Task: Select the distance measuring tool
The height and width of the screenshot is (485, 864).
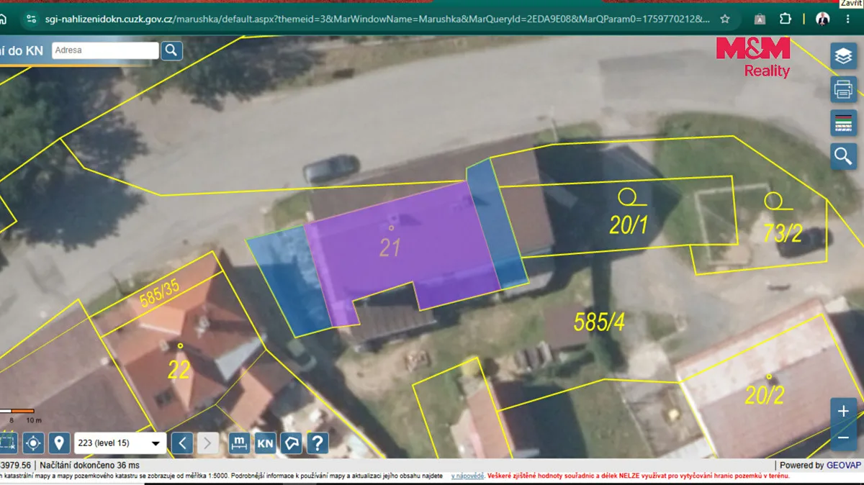Action: (x=239, y=443)
